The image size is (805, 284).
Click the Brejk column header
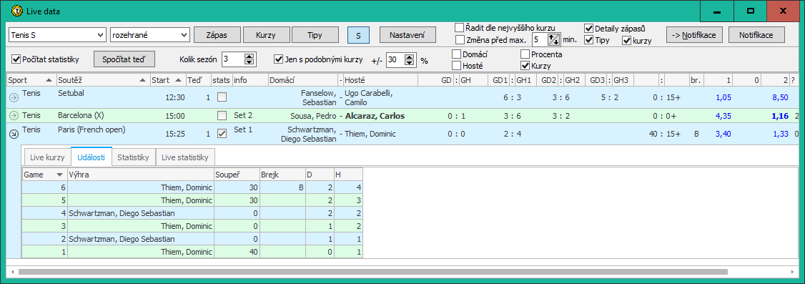(282, 174)
